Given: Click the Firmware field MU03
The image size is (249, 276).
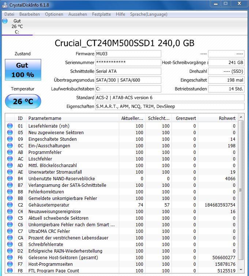Looking at the screenshot, I should pyautogui.click(x=128, y=54).
